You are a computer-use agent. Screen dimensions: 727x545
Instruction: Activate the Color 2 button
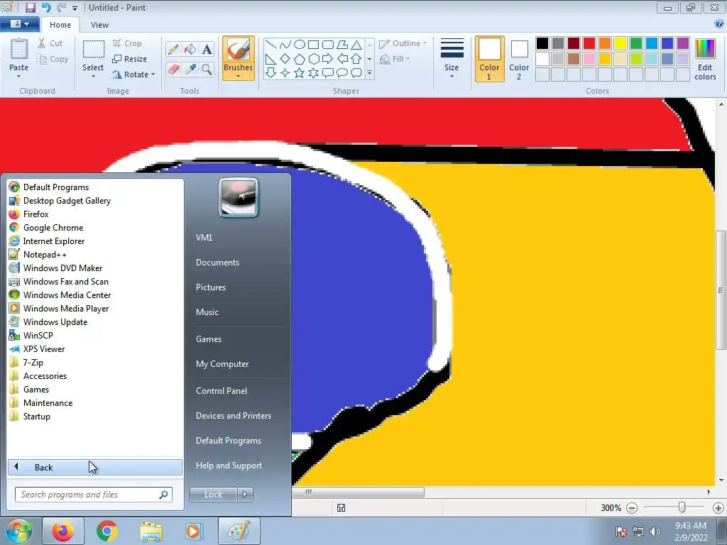(x=519, y=59)
